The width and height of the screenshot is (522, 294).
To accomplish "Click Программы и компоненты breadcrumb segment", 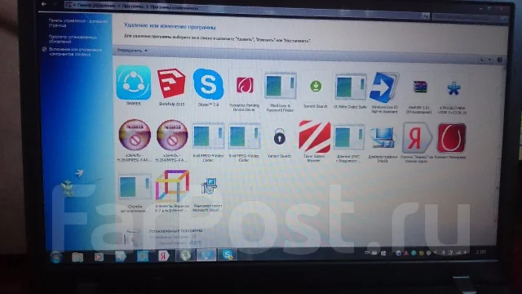I will coord(175,7).
